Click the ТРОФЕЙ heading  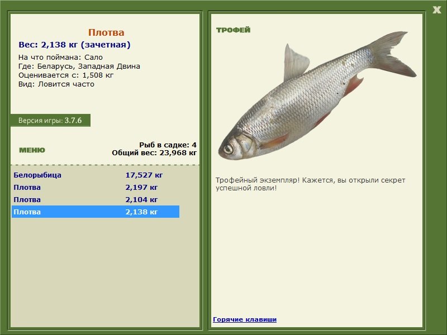[x=233, y=30]
